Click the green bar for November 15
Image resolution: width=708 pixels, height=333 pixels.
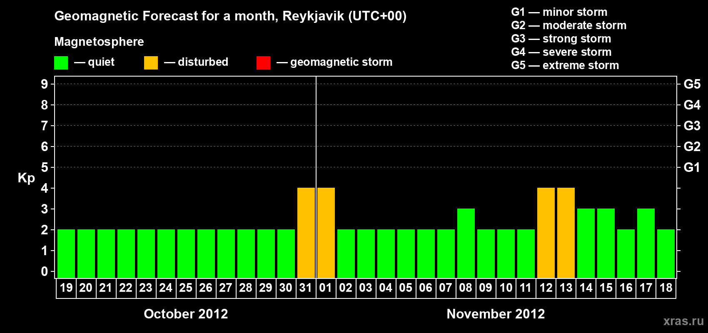click(606, 243)
